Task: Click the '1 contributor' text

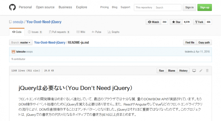Action: [18, 59]
